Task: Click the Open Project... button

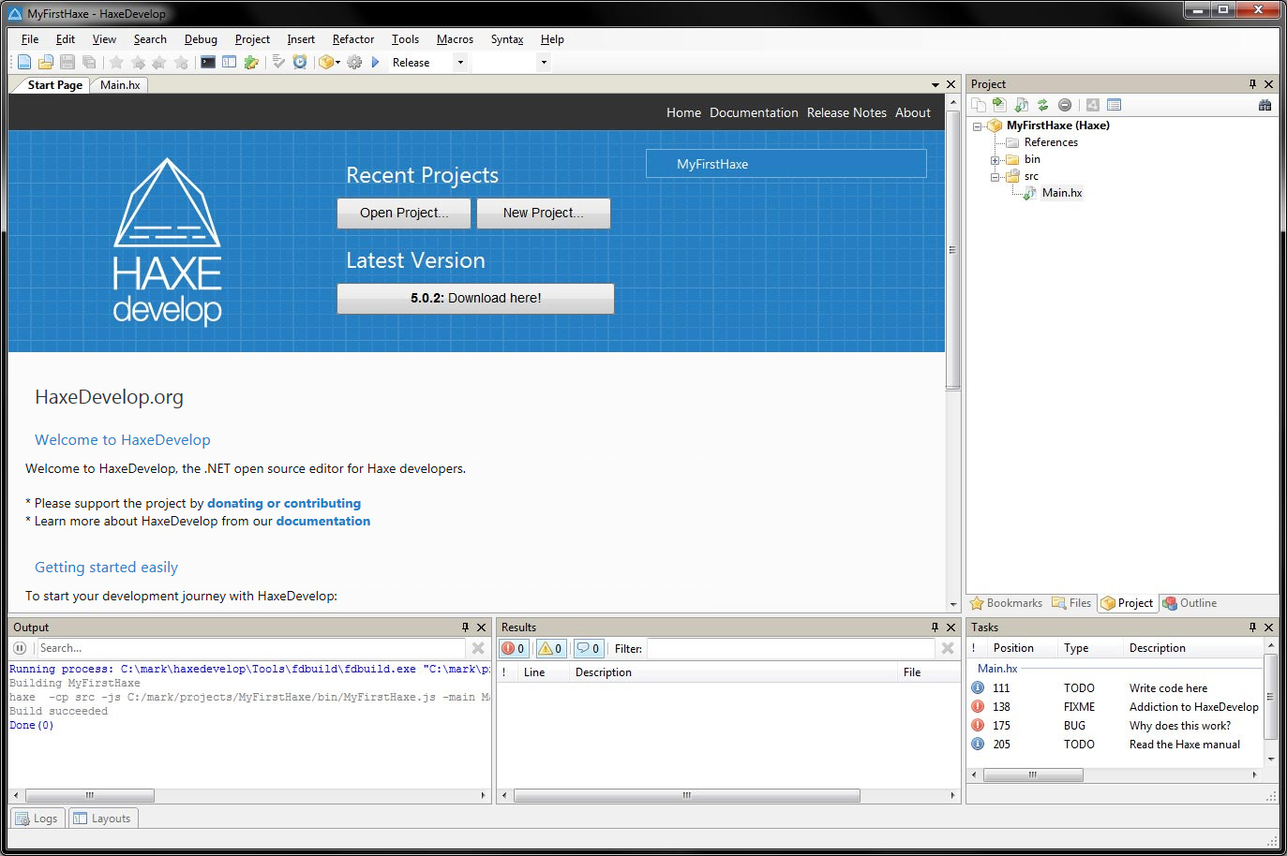Action: pos(404,213)
